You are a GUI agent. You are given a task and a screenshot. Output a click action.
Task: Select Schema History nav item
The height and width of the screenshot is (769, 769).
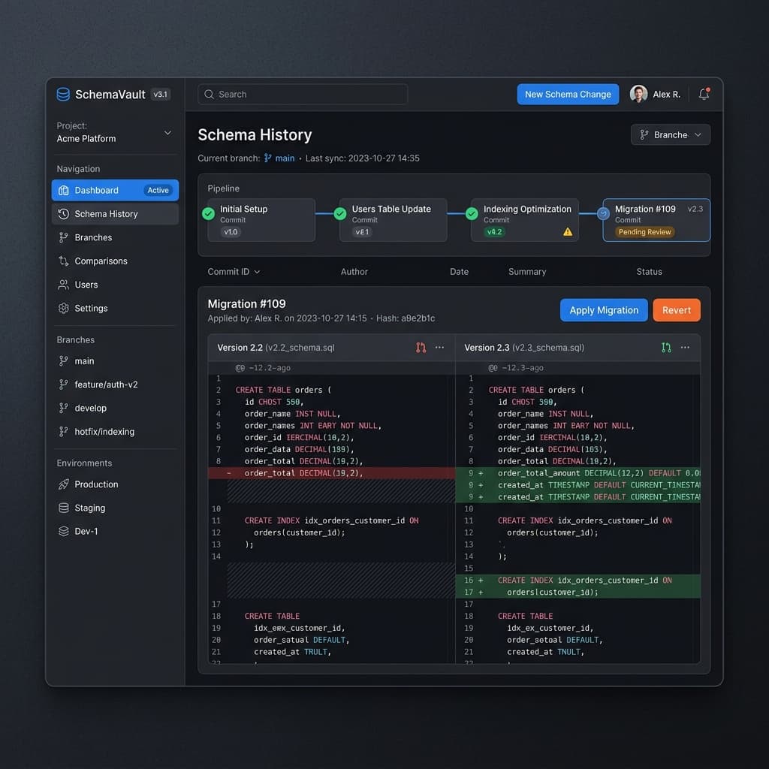[115, 214]
